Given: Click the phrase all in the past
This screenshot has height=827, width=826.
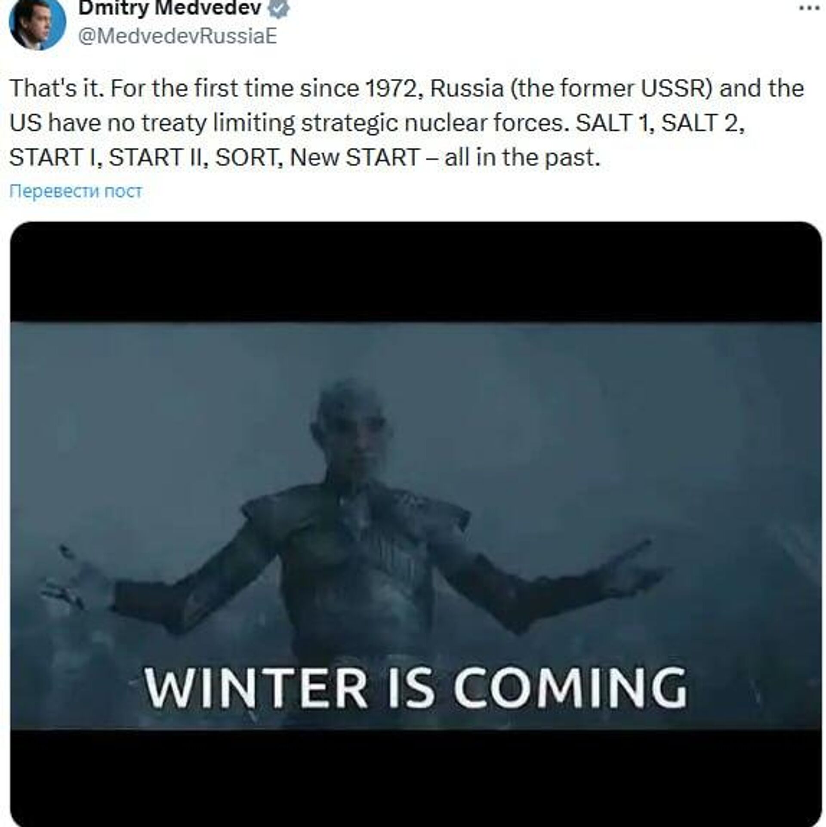Looking at the screenshot, I should [522, 158].
